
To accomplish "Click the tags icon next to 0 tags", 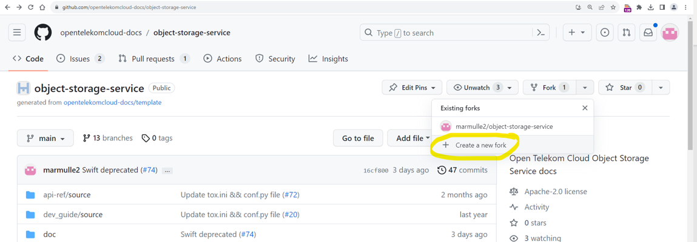I will pyautogui.click(x=146, y=139).
